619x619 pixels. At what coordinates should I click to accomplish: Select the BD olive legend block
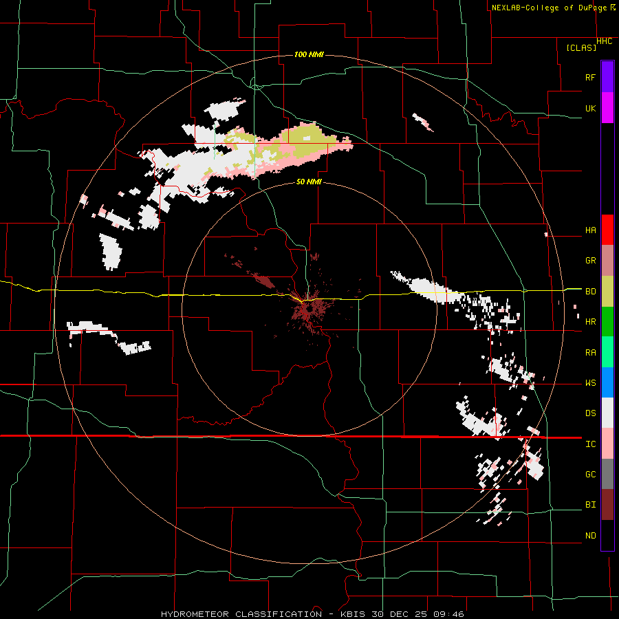(607, 291)
